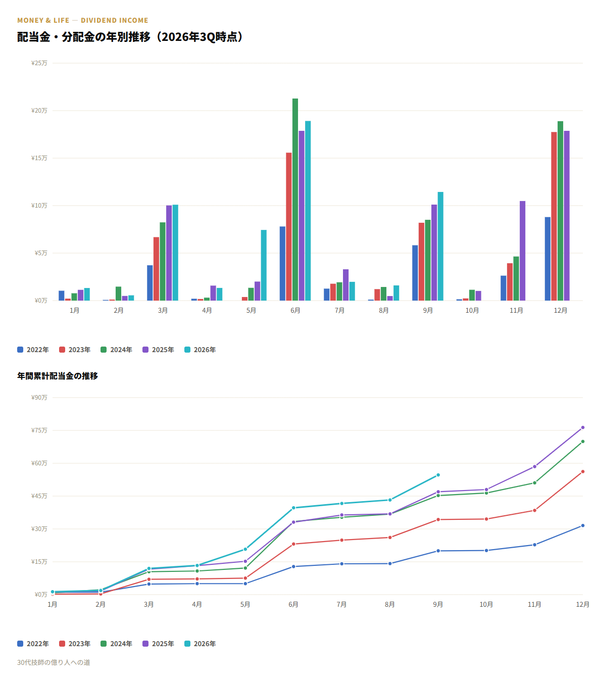596x680 pixels.
Task: Toggle 2025年 series in cumulative chart legend
Action: 158,644
